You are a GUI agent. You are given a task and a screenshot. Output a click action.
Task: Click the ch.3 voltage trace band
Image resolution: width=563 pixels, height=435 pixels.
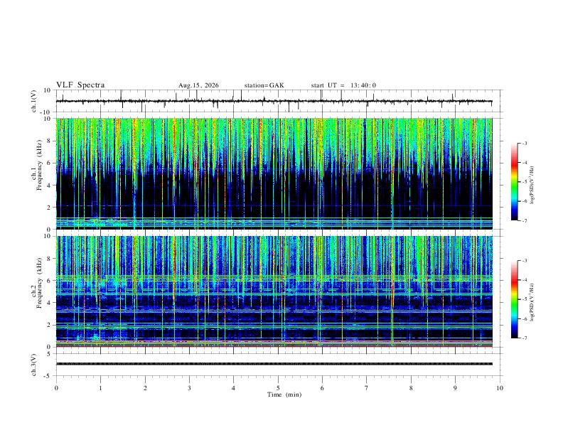[x=274, y=364]
